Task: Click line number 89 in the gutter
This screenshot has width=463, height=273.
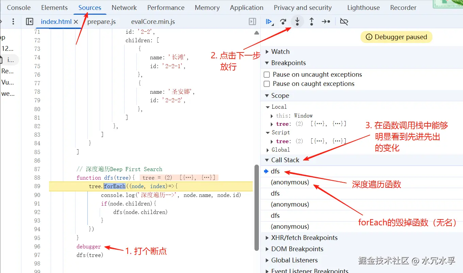Action: tap(37, 186)
